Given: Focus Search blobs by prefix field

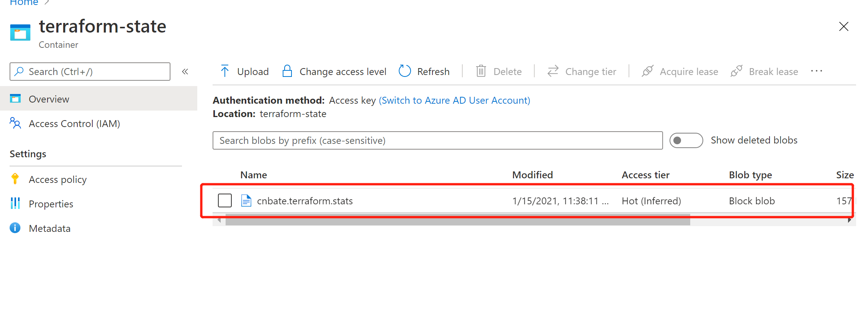Looking at the screenshot, I should [437, 140].
